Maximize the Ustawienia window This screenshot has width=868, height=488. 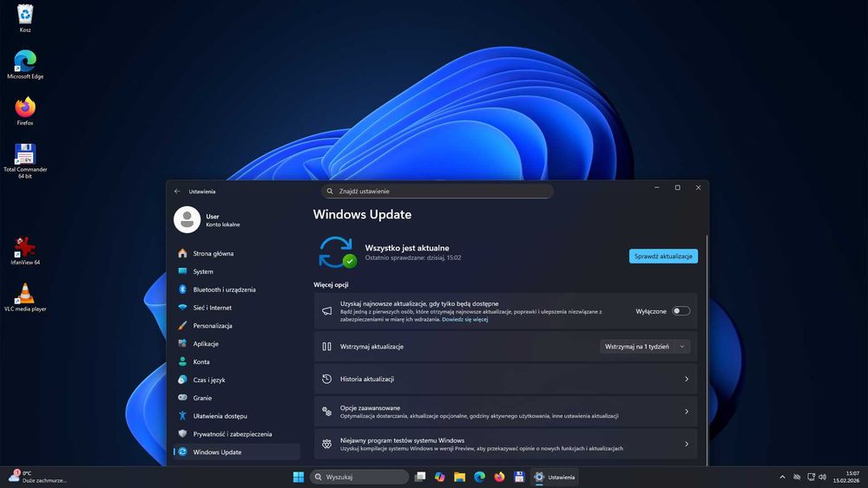(678, 188)
